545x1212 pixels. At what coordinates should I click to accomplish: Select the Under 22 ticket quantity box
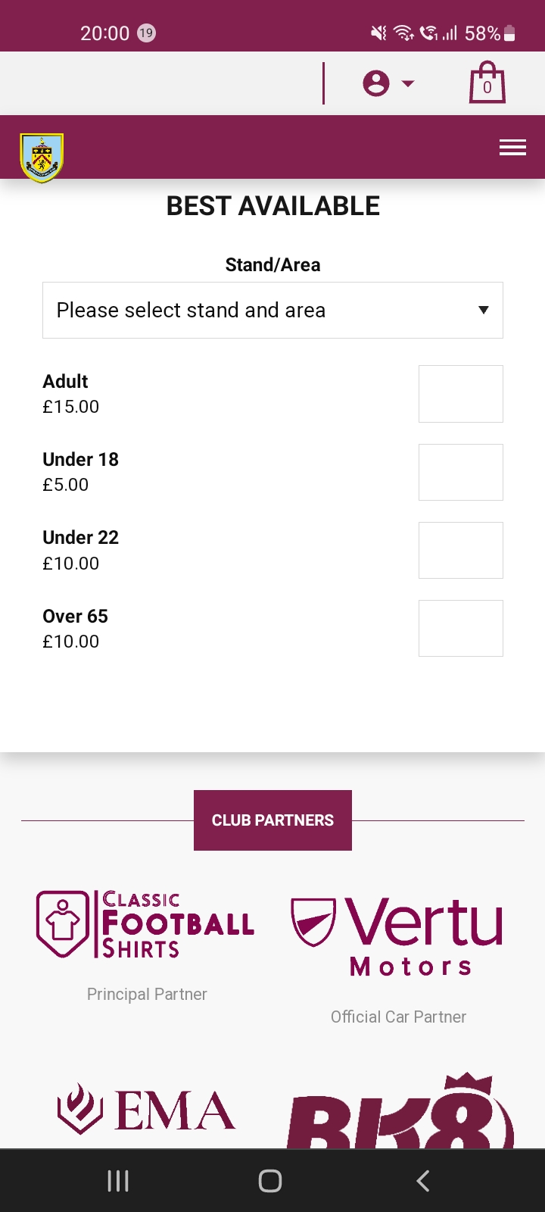pyautogui.click(x=460, y=550)
